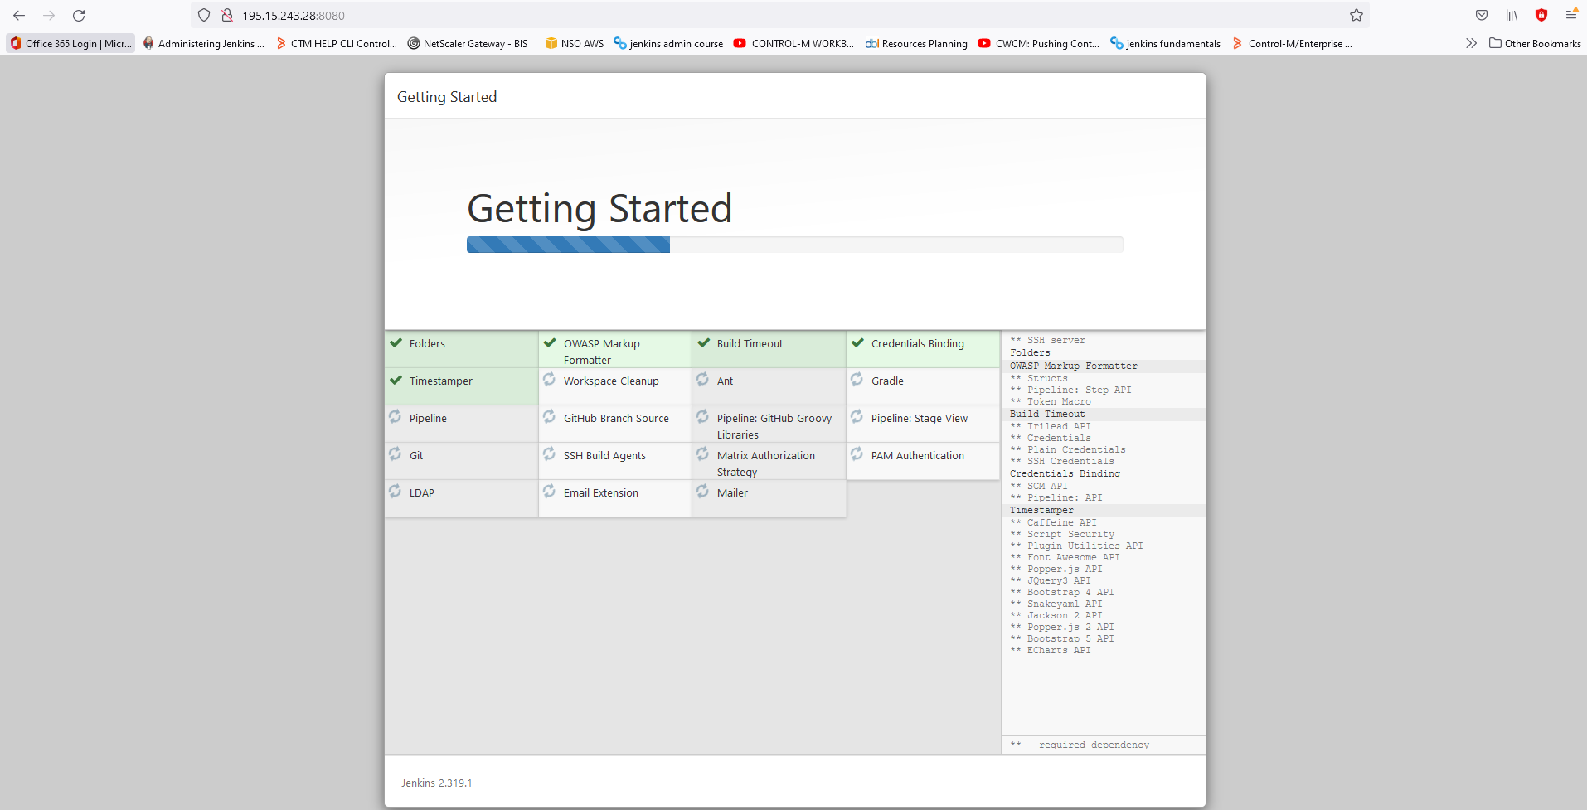This screenshot has width=1587, height=810.
Task: Click the spinner beside Pipeline: GitHub Groovy Libraries
Action: 702,416
